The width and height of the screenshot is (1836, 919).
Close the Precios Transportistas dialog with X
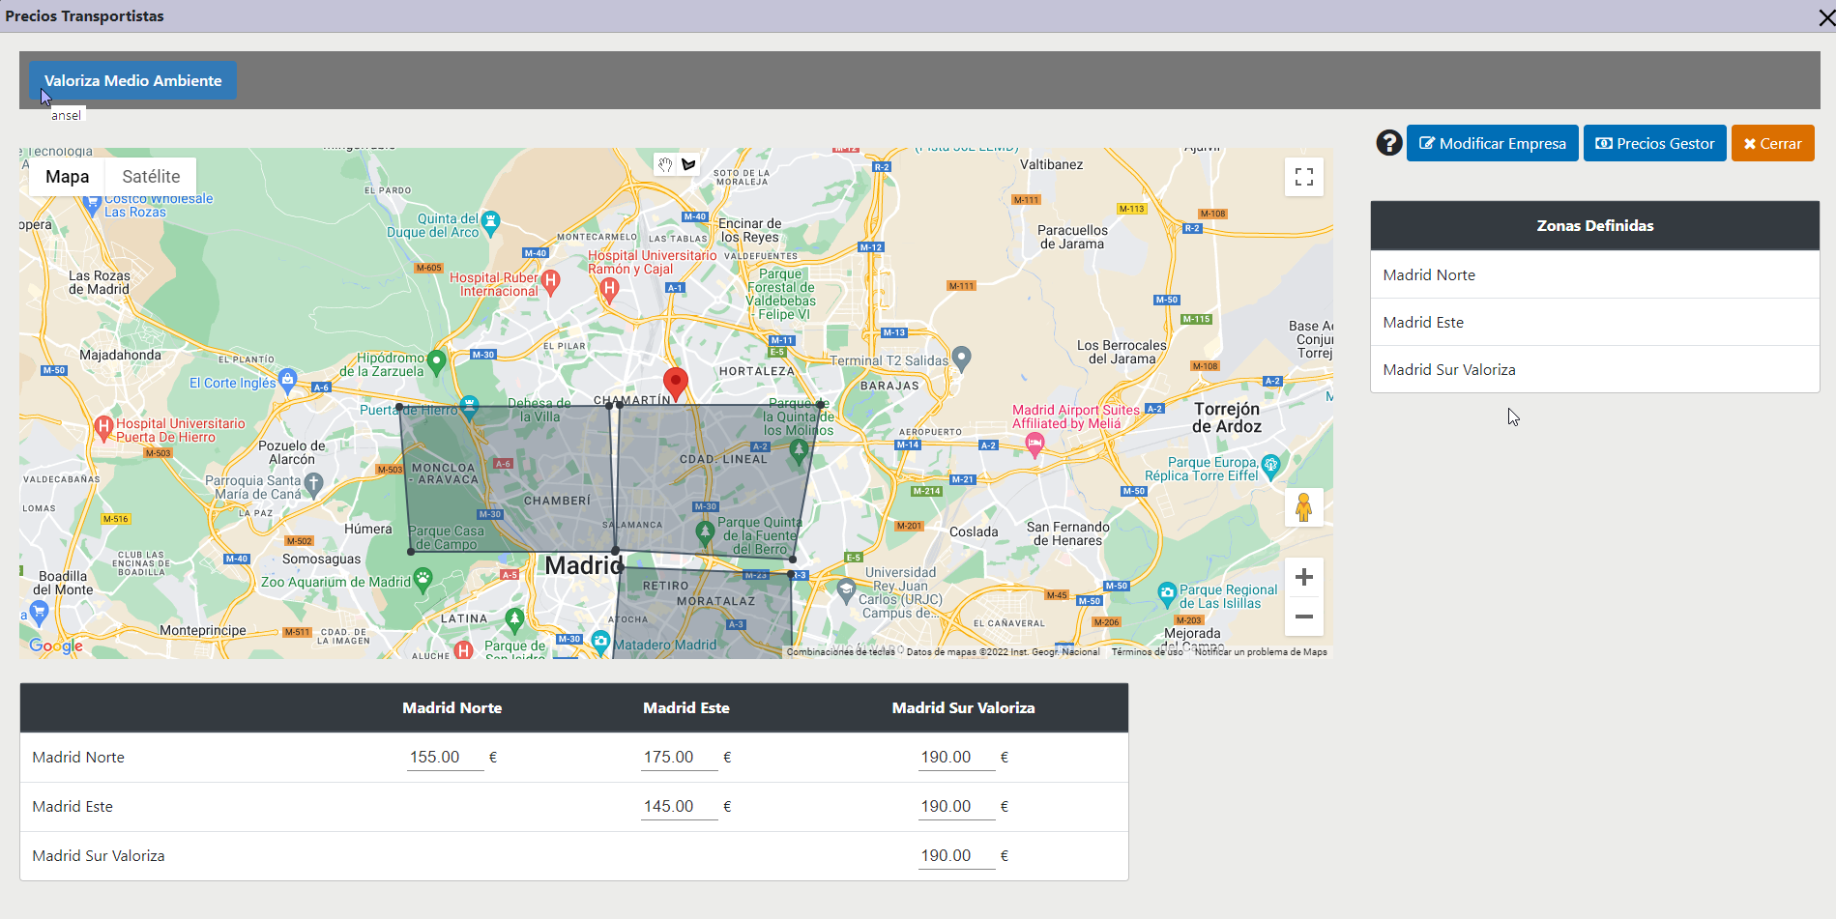pyautogui.click(x=1825, y=17)
